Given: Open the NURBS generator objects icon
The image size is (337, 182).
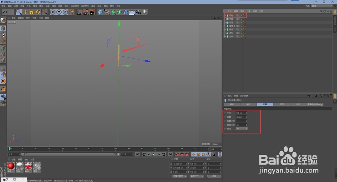Looking at the screenshot, I should pos(113,12).
